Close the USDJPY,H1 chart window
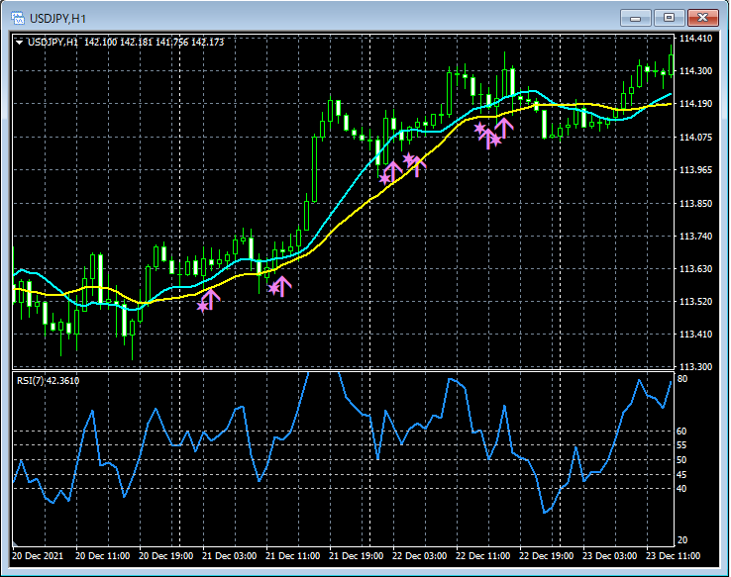Screen dimensions: 731x577 pos(702,18)
